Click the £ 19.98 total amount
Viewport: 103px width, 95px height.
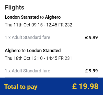coord(85,87)
